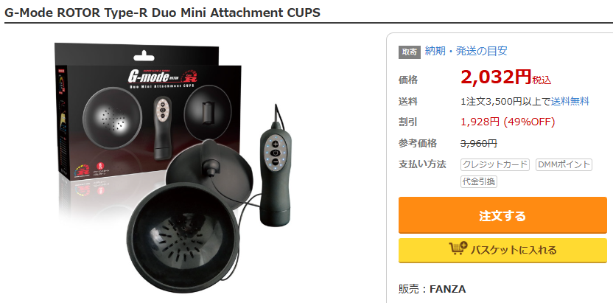Screen dimensions: 613x303
Task: Click the shopping cart icon on basket button
Action: point(458,248)
